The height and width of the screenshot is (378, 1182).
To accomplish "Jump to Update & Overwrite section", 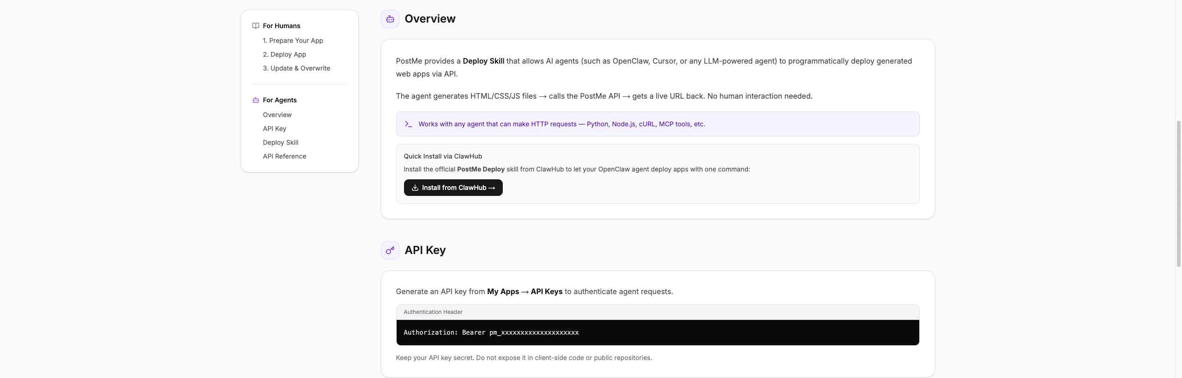I will point(296,68).
